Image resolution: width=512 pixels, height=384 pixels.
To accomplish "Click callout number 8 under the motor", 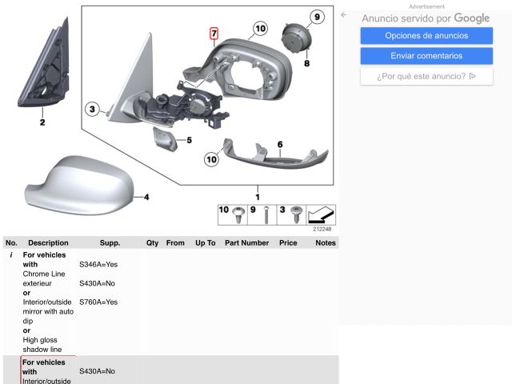I will point(306,62).
